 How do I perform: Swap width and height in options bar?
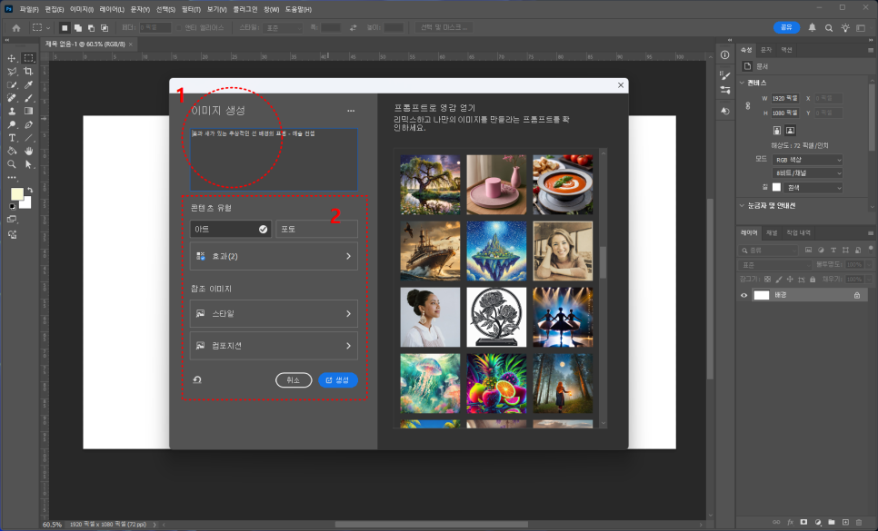[353, 27]
